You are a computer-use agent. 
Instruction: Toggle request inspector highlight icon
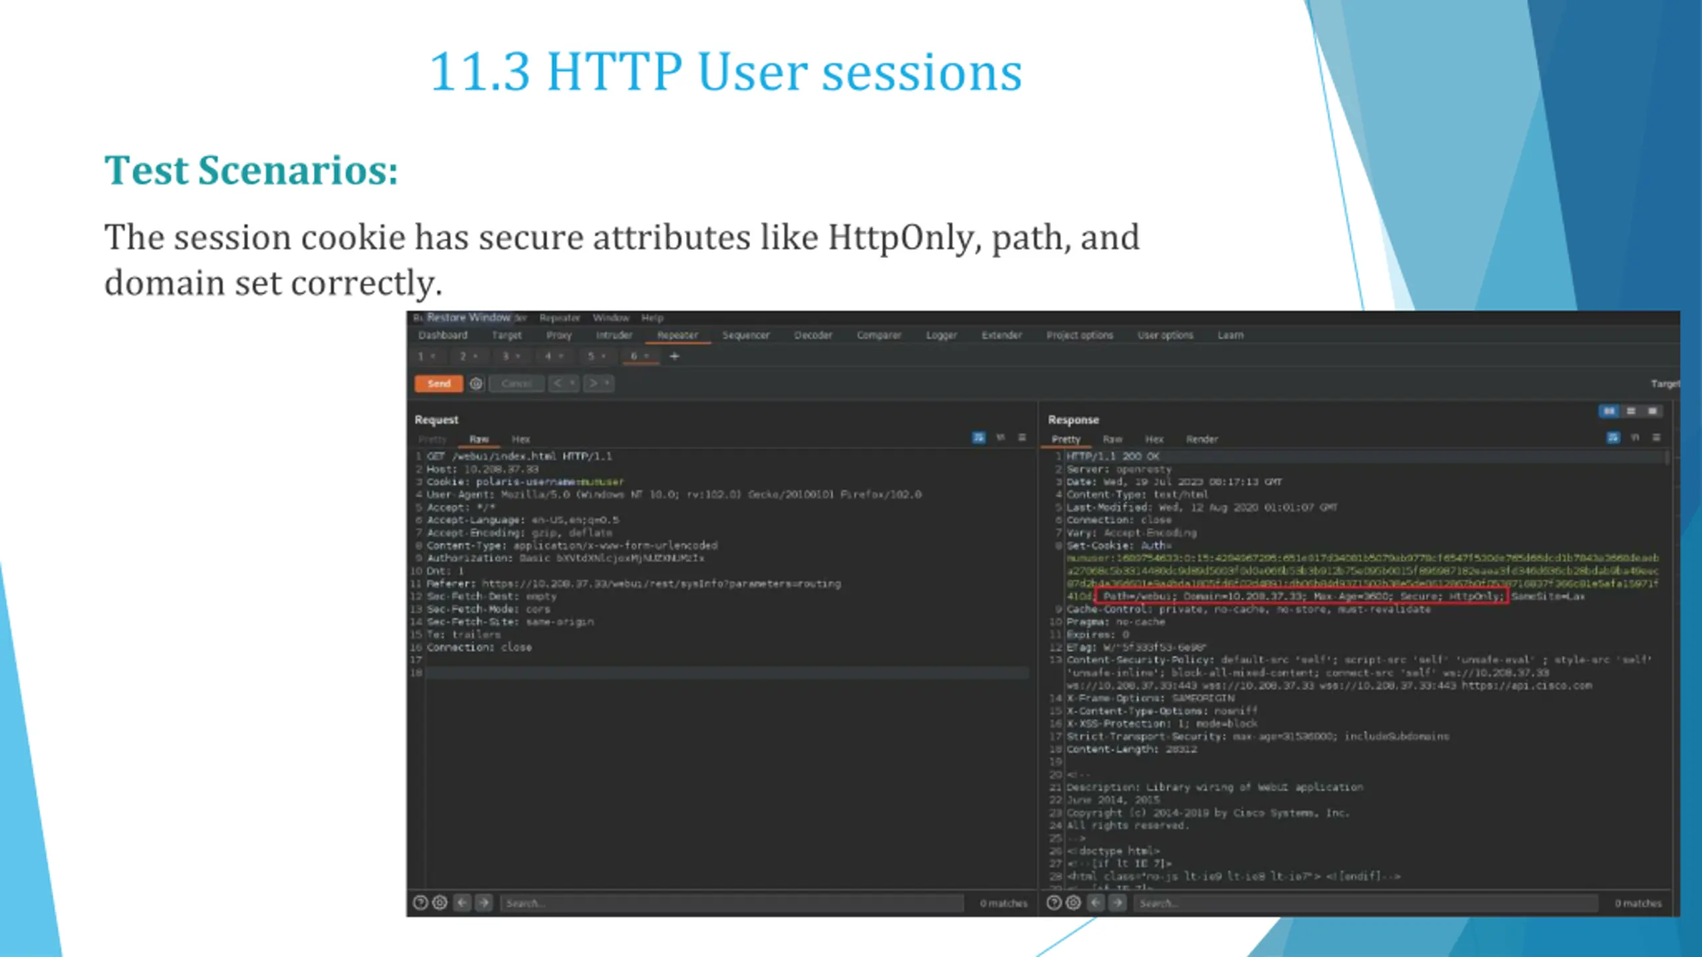pos(979,437)
